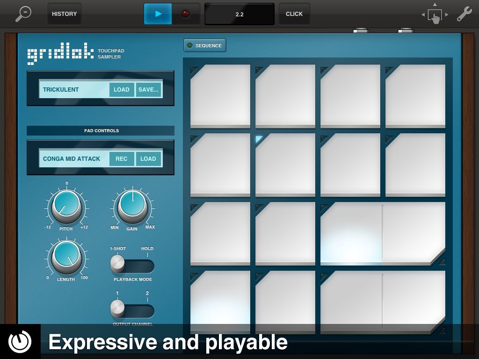Toggle the CLICK metronome button

[x=294, y=14]
